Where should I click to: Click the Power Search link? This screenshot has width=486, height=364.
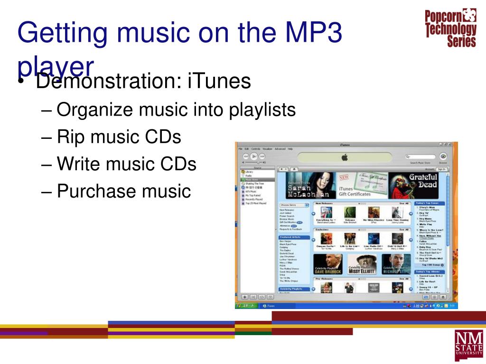(x=287, y=216)
